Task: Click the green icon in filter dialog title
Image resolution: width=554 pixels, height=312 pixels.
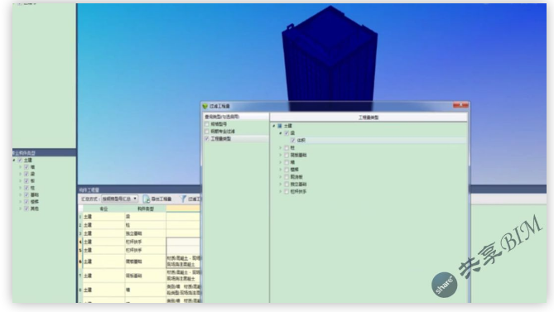Action: click(205, 106)
